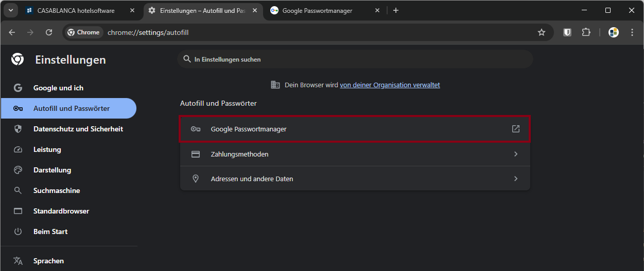
Task: Open Chrome three-dot menu
Action: (632, 32)
